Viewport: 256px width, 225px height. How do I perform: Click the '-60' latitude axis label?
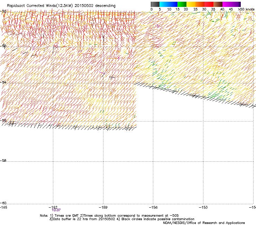click(3, 203)
